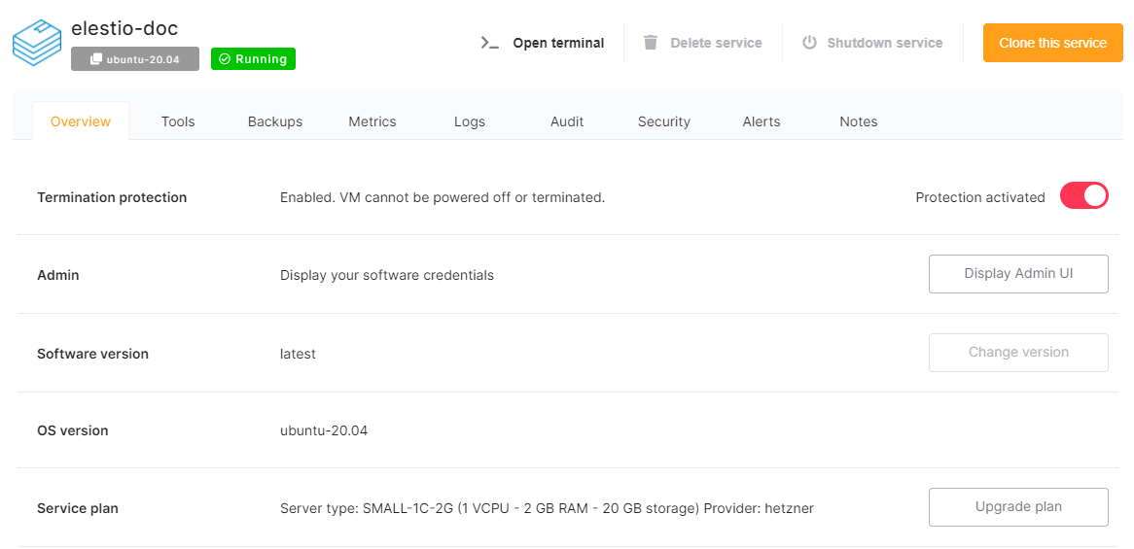Click the trash can delete icon
This screenshot has width=1134, height=549.
[651, 43]
